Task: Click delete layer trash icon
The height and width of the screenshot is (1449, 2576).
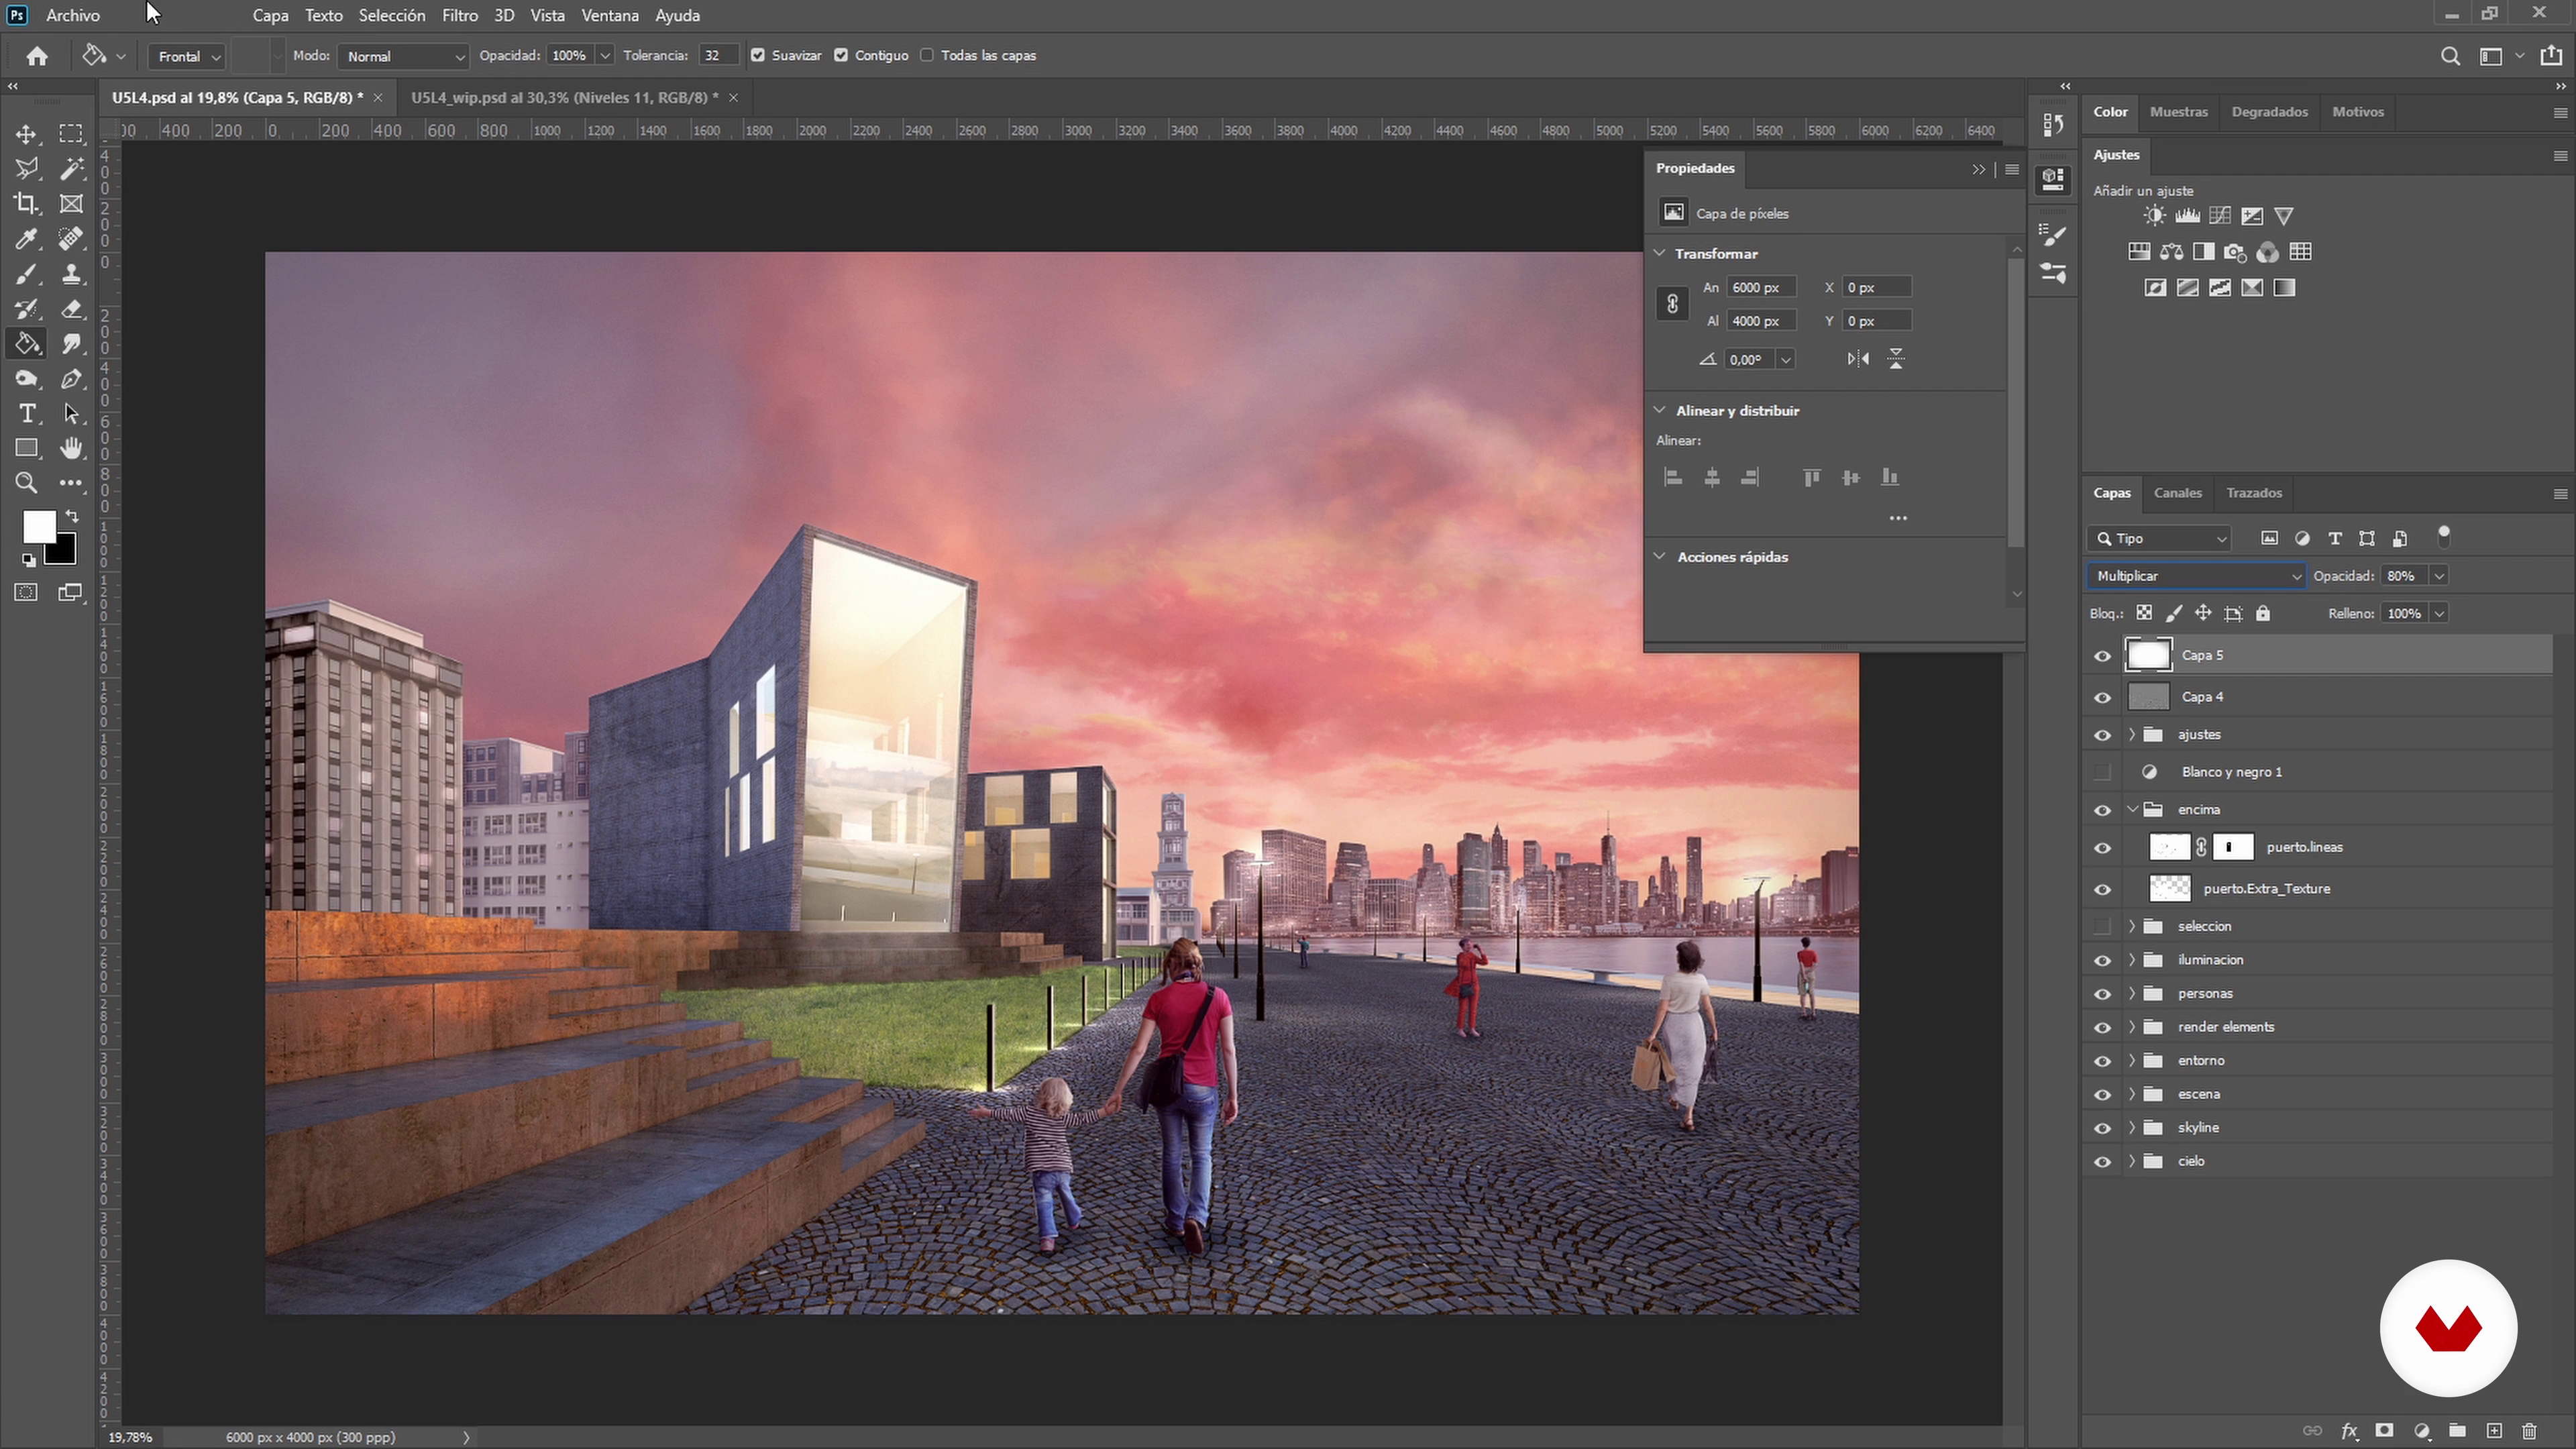Action: pyautogui.click(x=2529, y=1431)
